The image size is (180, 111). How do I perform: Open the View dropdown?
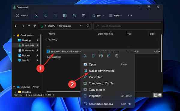(x=115, y=16)
